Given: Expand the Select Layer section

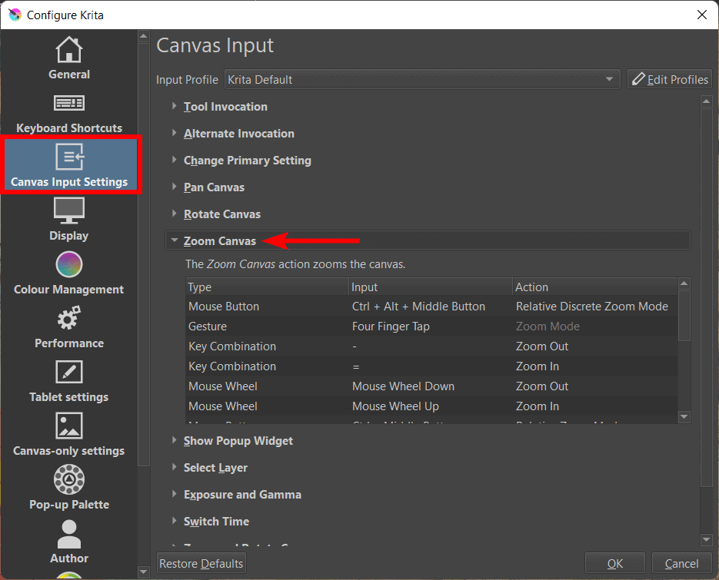Looking at the screenshot, I should [216, 467].
